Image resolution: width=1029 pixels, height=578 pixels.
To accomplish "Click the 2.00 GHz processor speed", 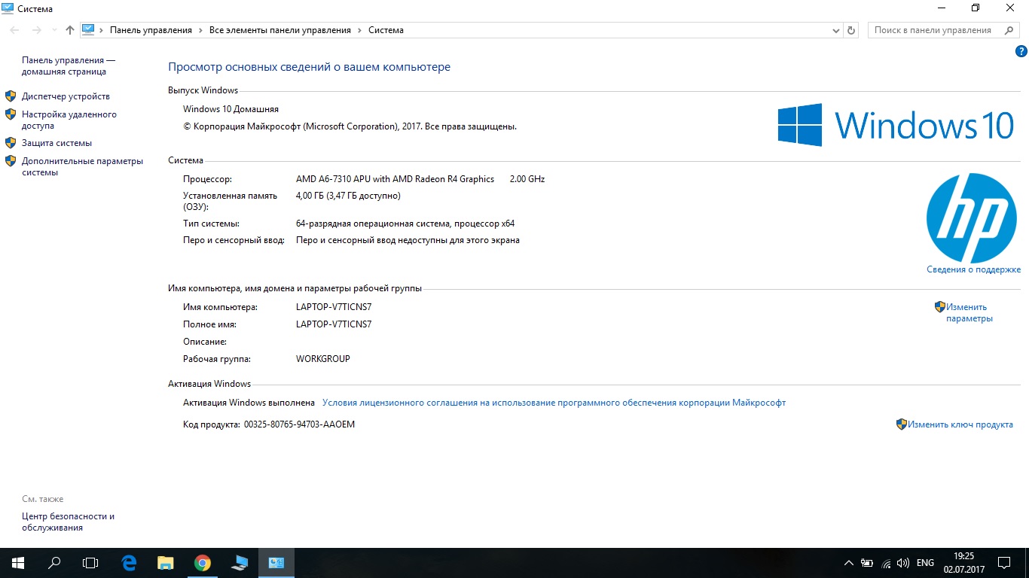I will pos(527,179).
